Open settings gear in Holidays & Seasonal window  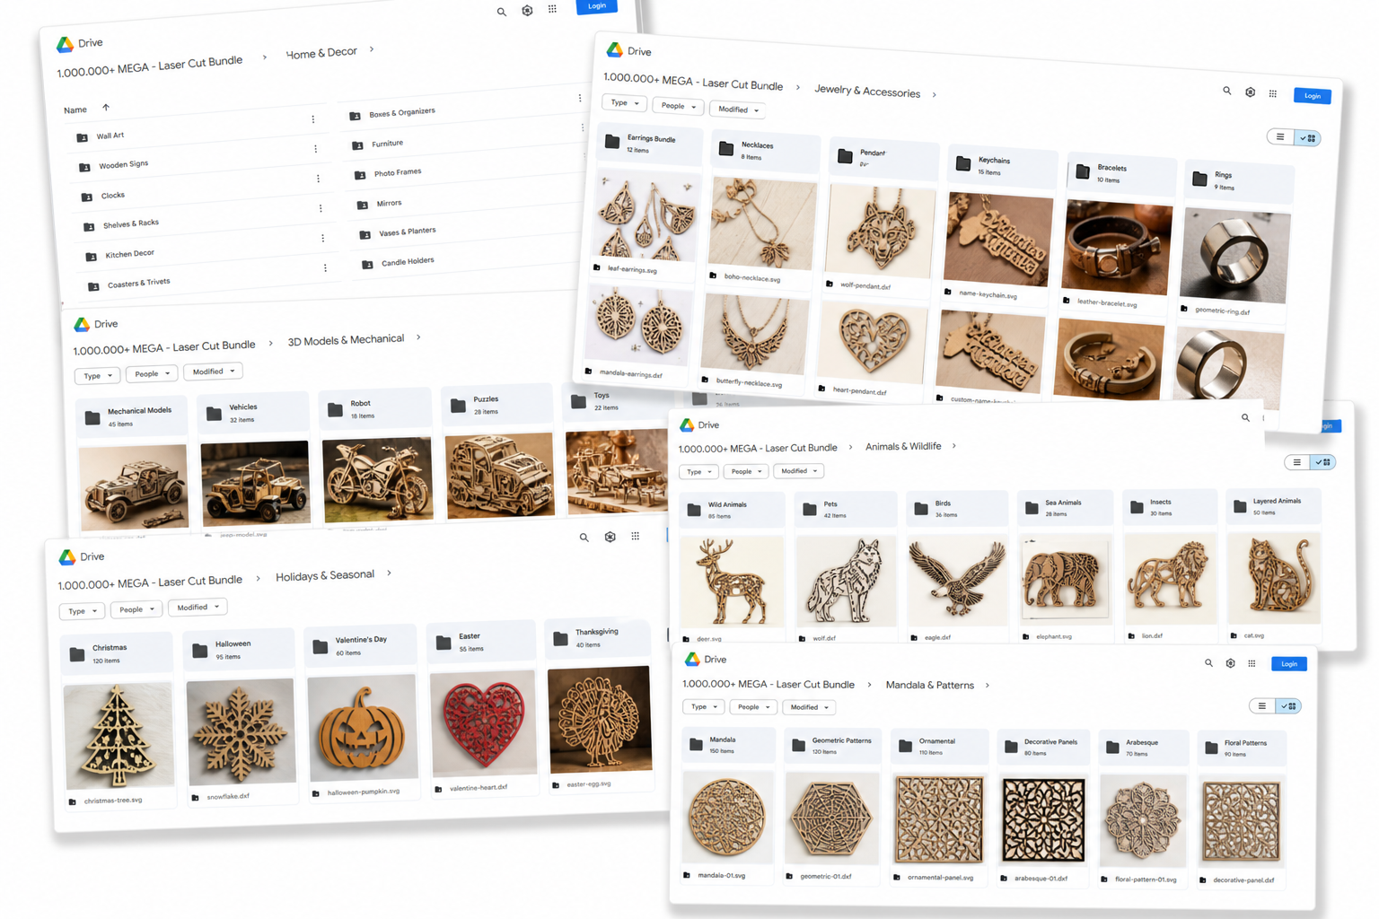tap(610, 537)
